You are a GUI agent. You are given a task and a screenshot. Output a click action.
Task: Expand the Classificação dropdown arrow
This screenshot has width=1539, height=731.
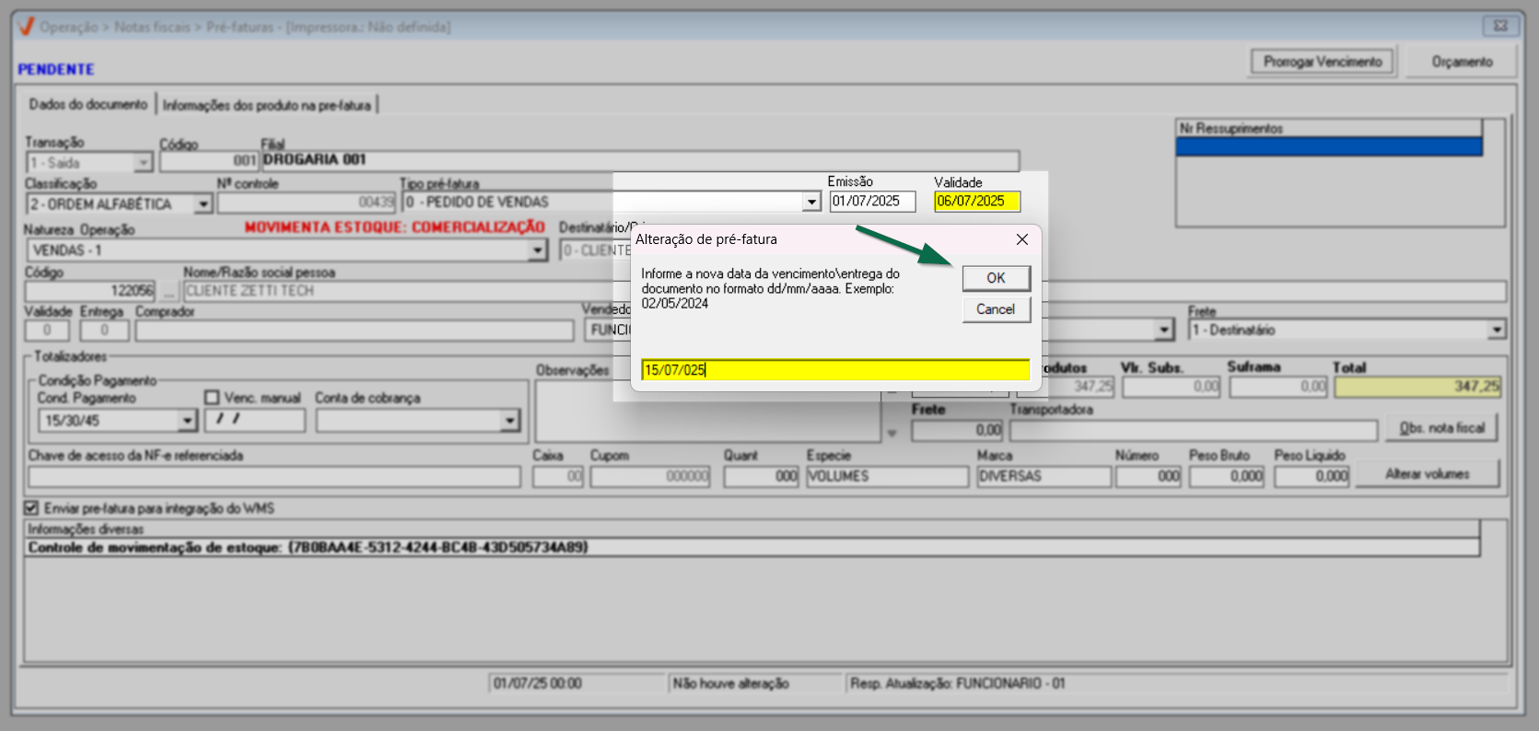coord(203,204)
